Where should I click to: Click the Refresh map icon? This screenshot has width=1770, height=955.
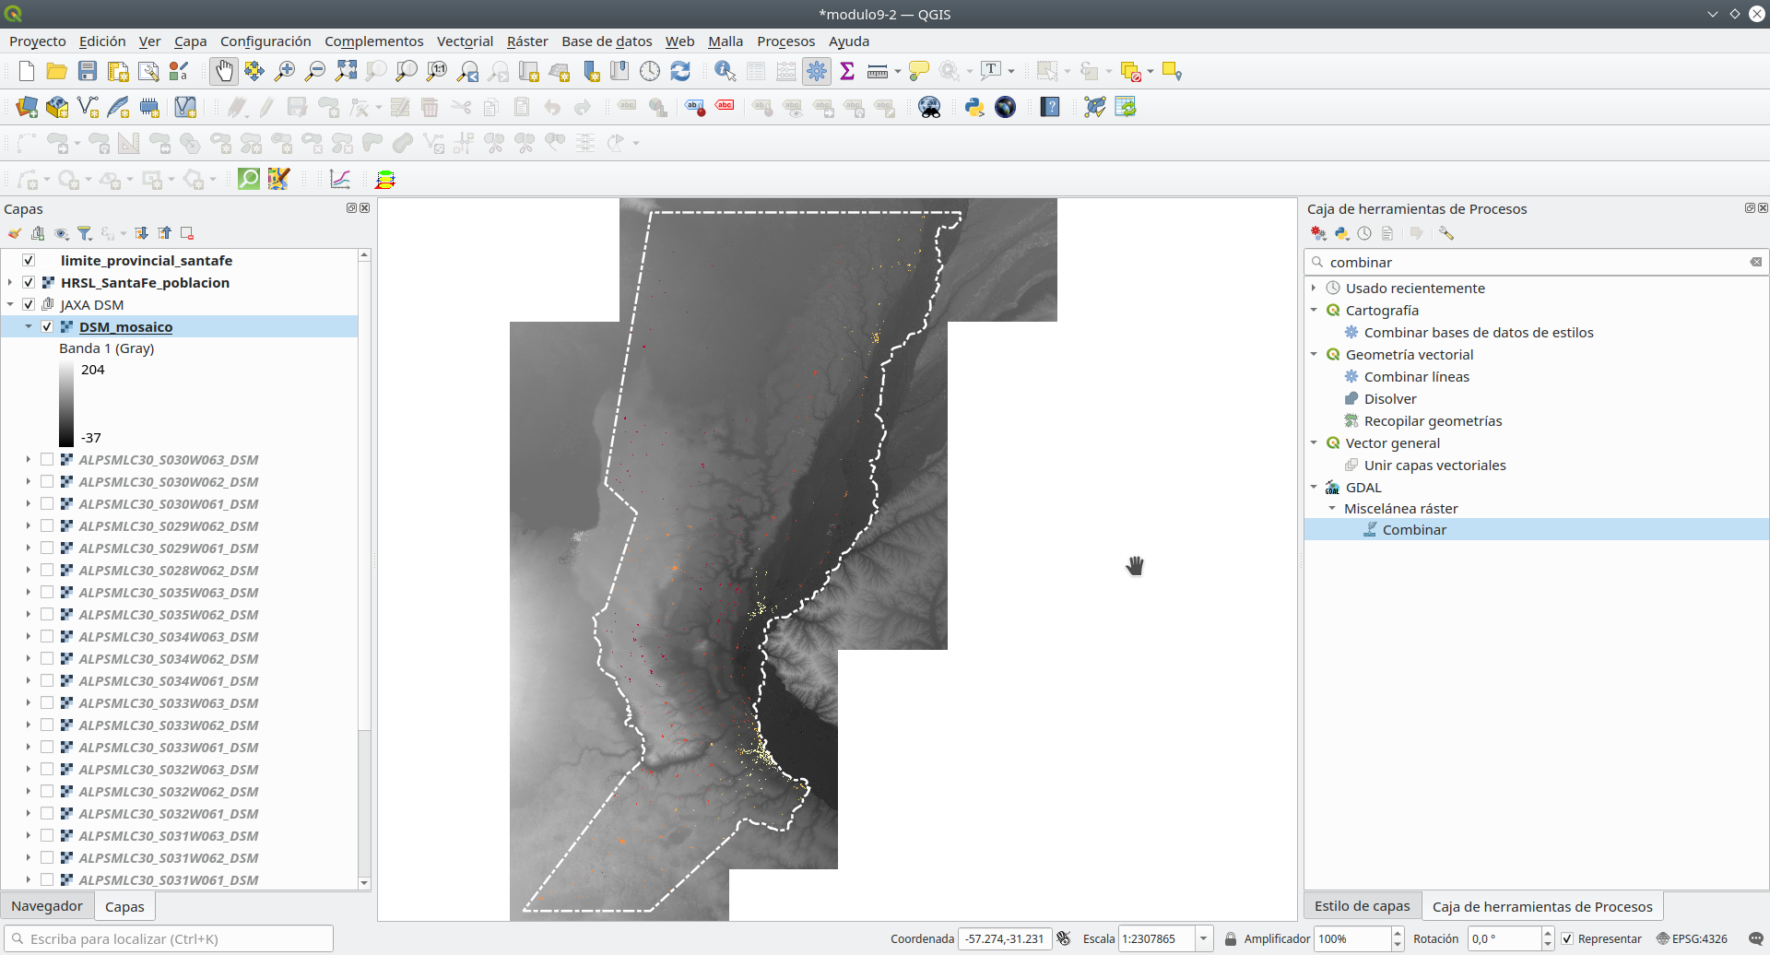click(680, 71)
